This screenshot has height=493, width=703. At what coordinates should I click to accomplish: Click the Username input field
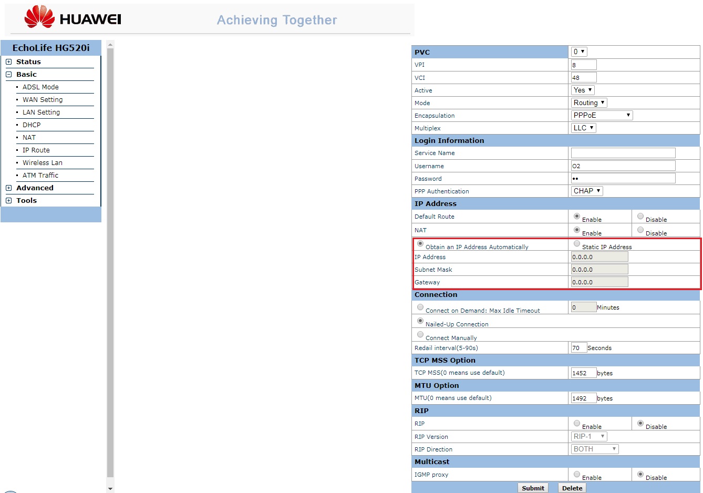pos(623,166)
